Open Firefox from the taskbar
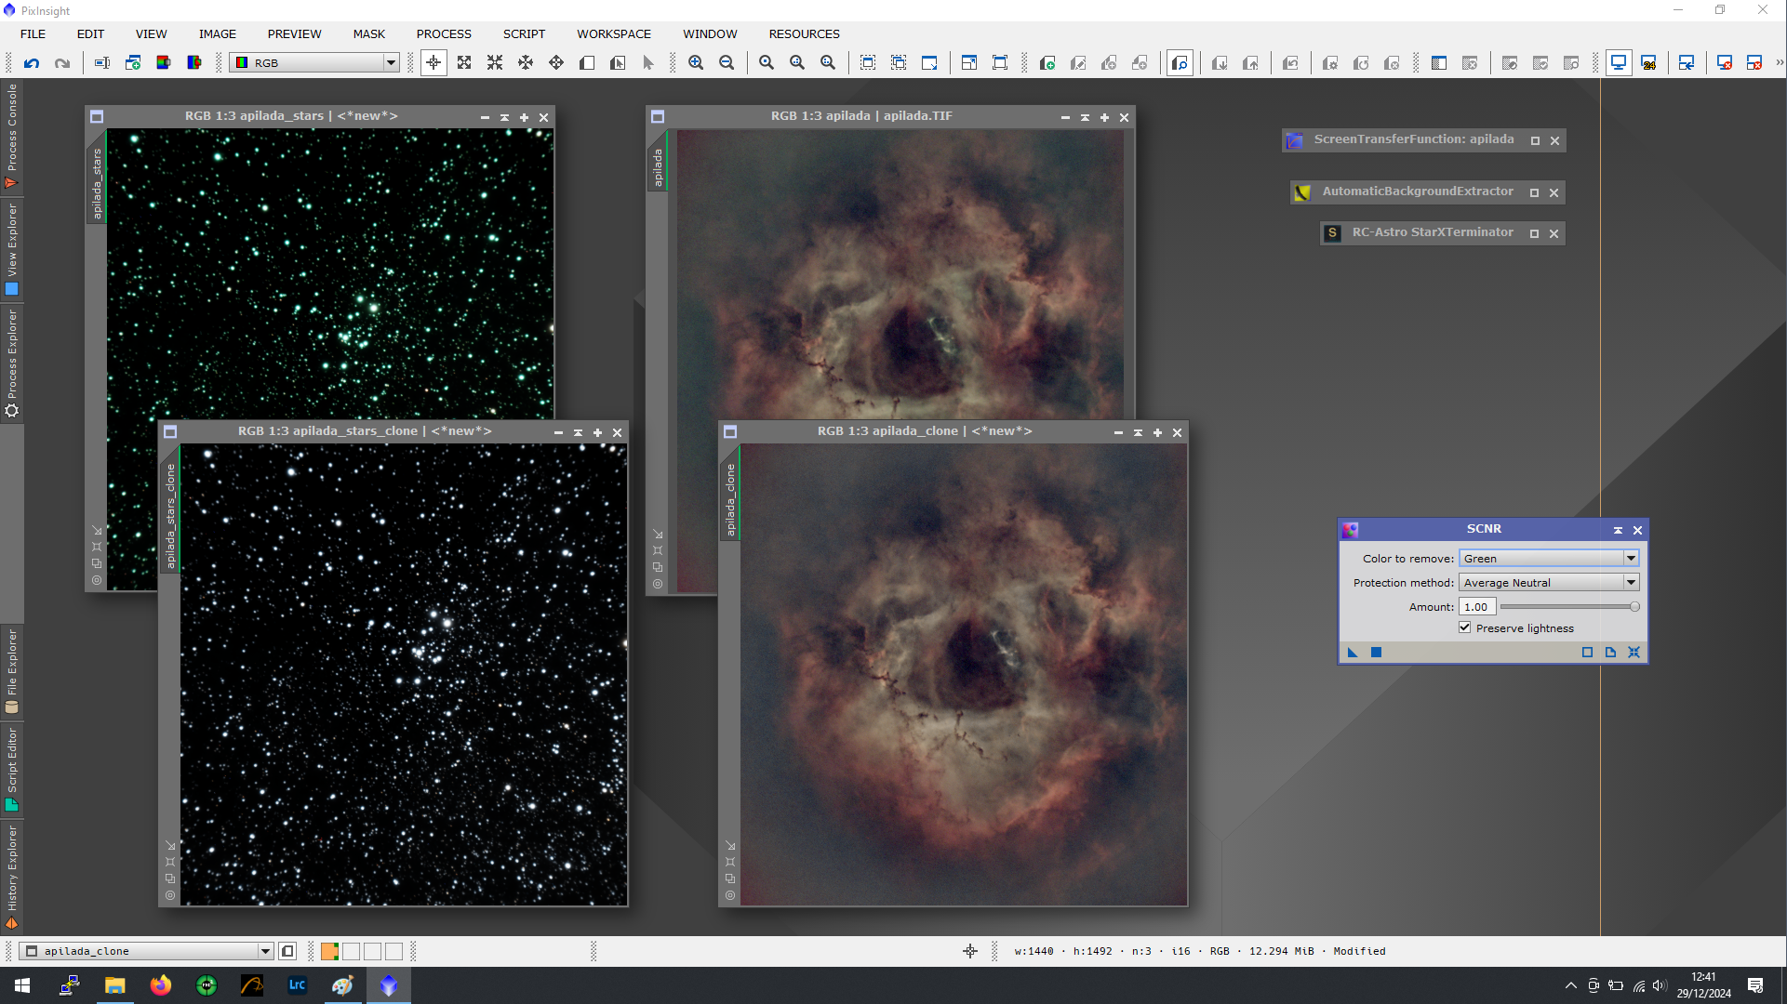1787x1004 pixels. pyautogui.click(x=161, y=985)
